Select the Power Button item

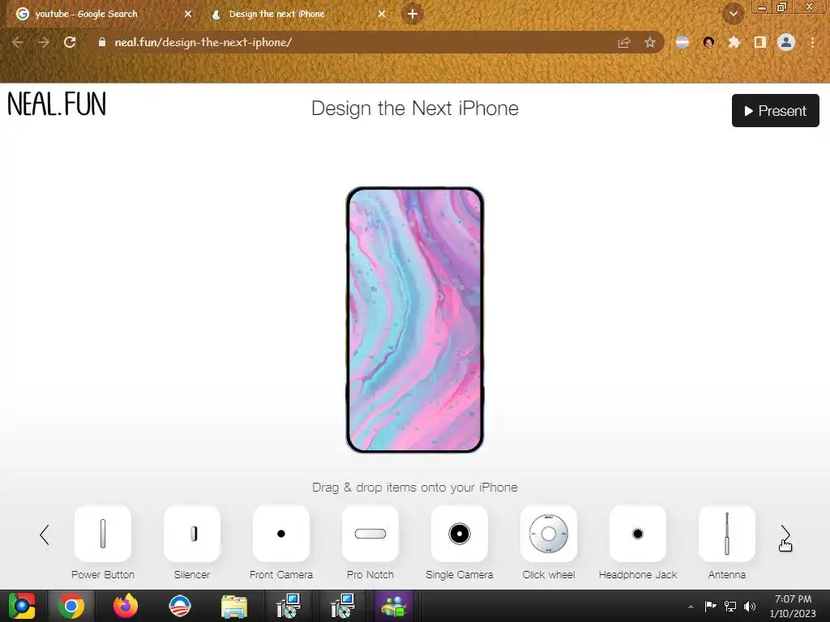[x=103, y=533]
